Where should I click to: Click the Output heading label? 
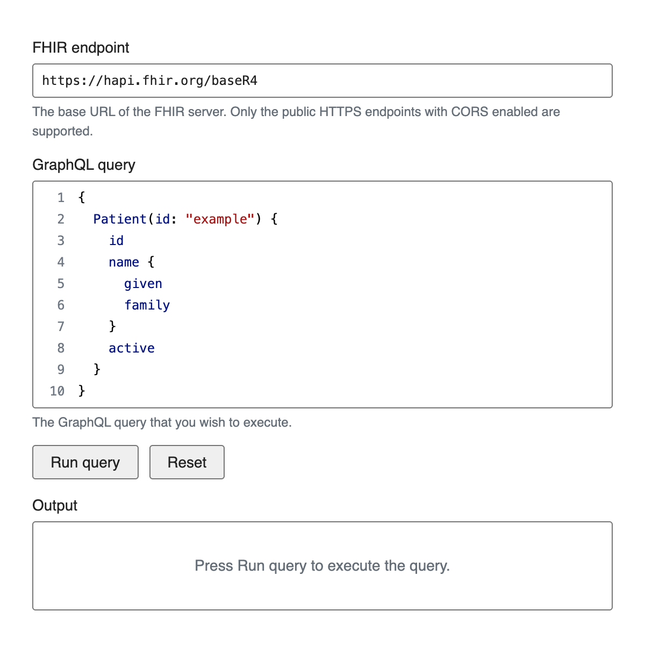pyautogui.click(x=55, y=505)
